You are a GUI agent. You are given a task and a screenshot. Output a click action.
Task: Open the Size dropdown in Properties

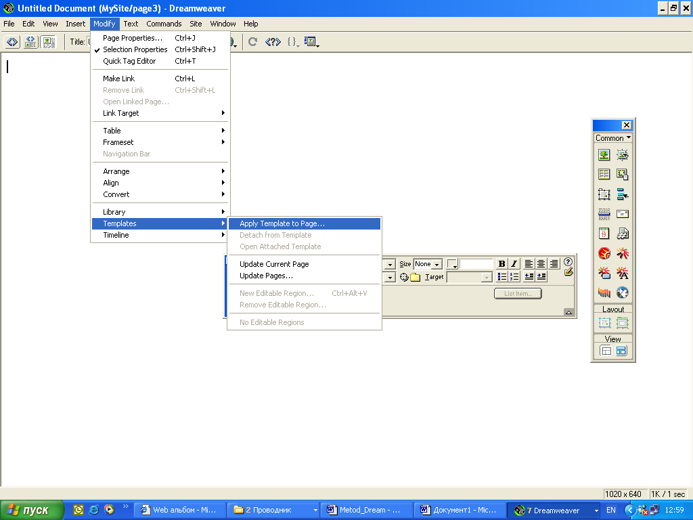pyautogui.click(x=437, y=265)
